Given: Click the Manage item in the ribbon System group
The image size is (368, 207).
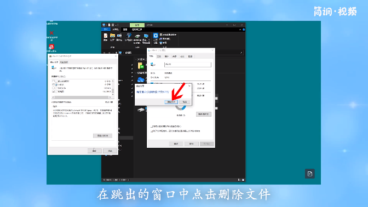Looking at the screenshot, I should tap(163, 43).
